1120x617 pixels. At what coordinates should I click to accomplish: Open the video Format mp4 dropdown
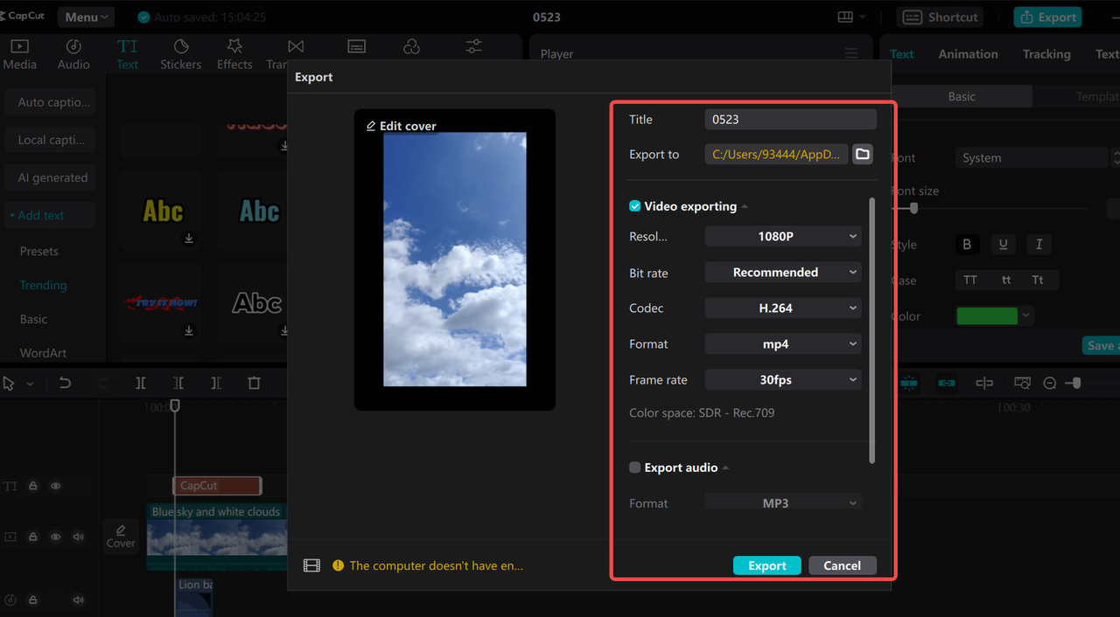[783, 343]
